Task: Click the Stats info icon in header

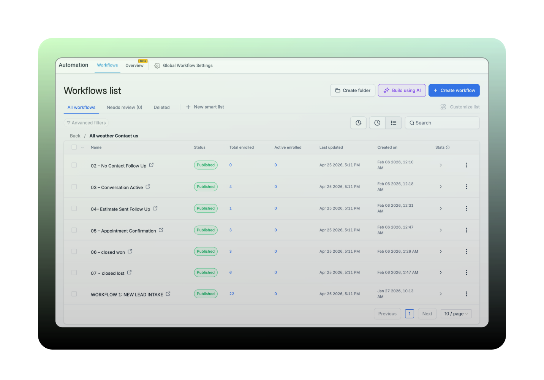Action: (x=448, y=147)
